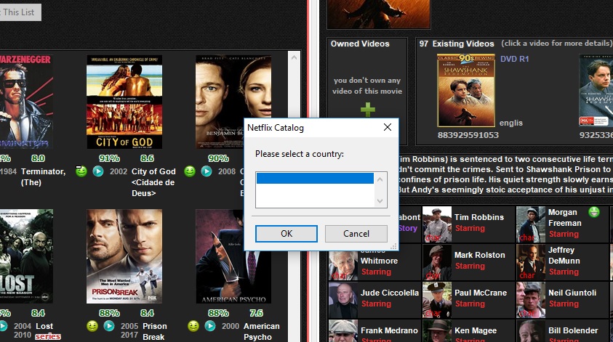Click play icon next to City of God
This screenshot has width=613, height=342.
(98, 171)
